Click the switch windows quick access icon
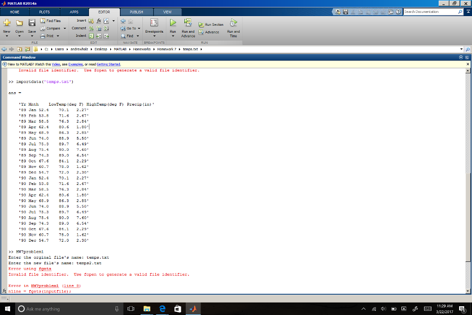Image resolution: width=472 pixels, height=315 pixels. [x=391, y=12]
